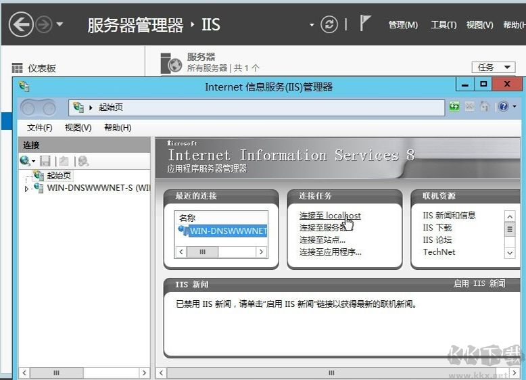Open the dropdown arrow next to the connection globe
526x380 pixels.
[33, 162]
